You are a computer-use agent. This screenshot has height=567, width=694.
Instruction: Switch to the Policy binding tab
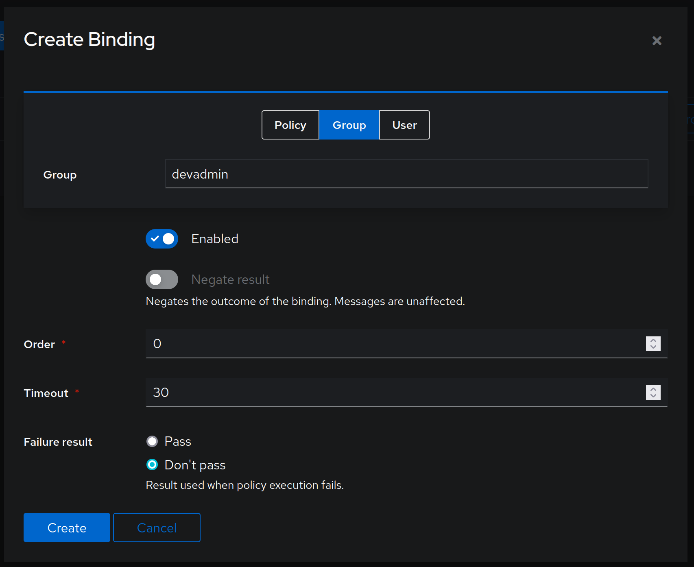point(290,125)
